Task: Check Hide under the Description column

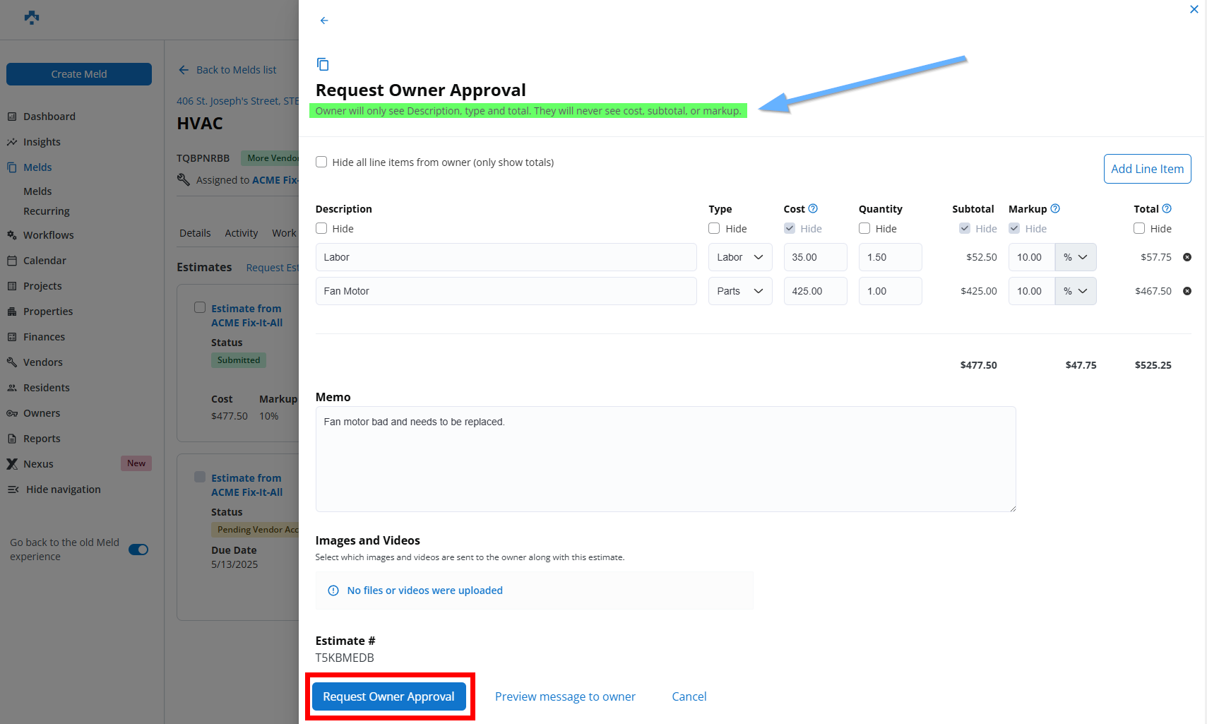Action: coord(321,228)
